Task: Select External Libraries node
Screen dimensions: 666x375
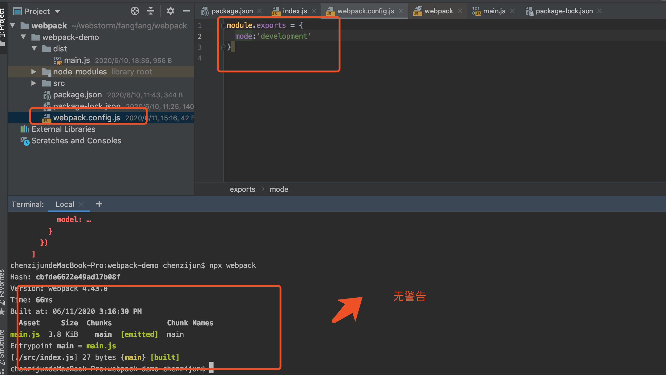Action: coord(63,129)
